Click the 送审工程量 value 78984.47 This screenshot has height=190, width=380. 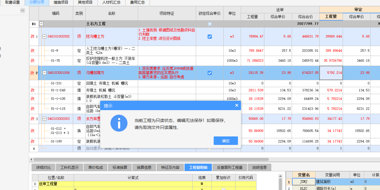click(x=256, y=37)
